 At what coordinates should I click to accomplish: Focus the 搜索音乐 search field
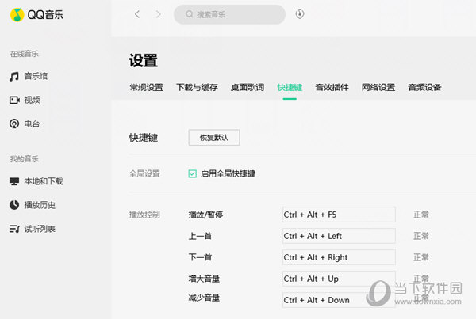(x=229, y=14)
